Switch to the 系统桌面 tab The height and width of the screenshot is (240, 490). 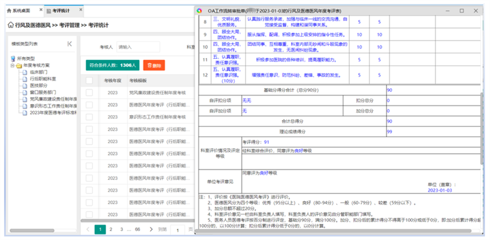[x=21, y=10]
